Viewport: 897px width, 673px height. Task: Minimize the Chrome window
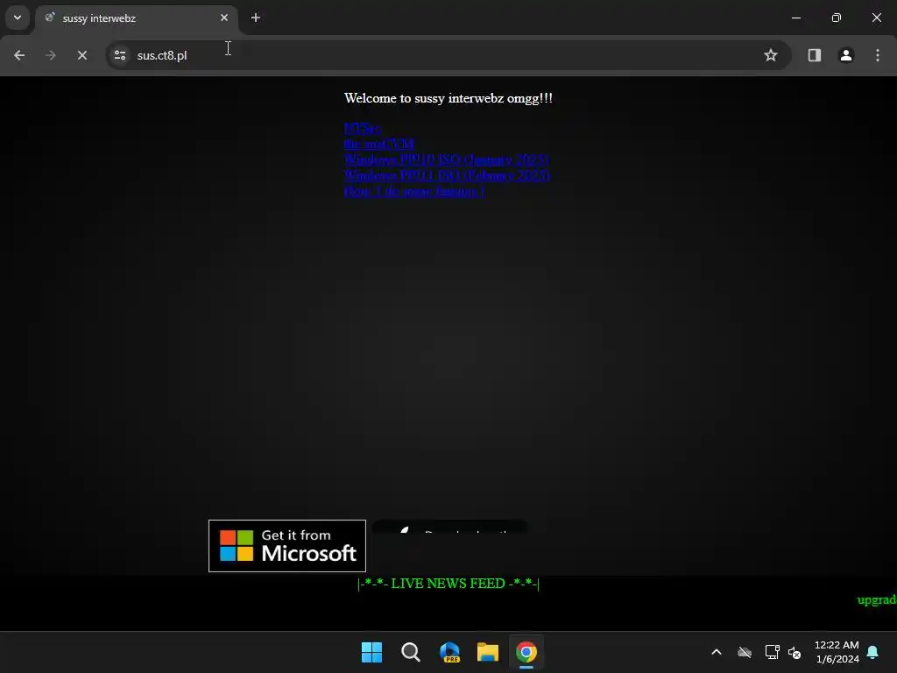coord(795,18)
